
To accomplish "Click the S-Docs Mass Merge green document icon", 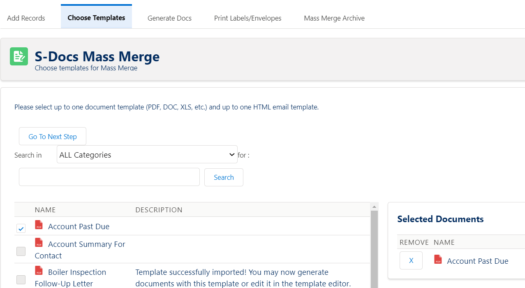I will (19, 56).
